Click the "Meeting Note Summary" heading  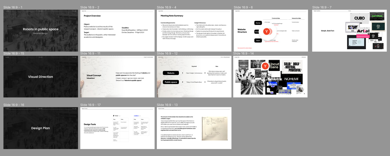coord(172,16)
